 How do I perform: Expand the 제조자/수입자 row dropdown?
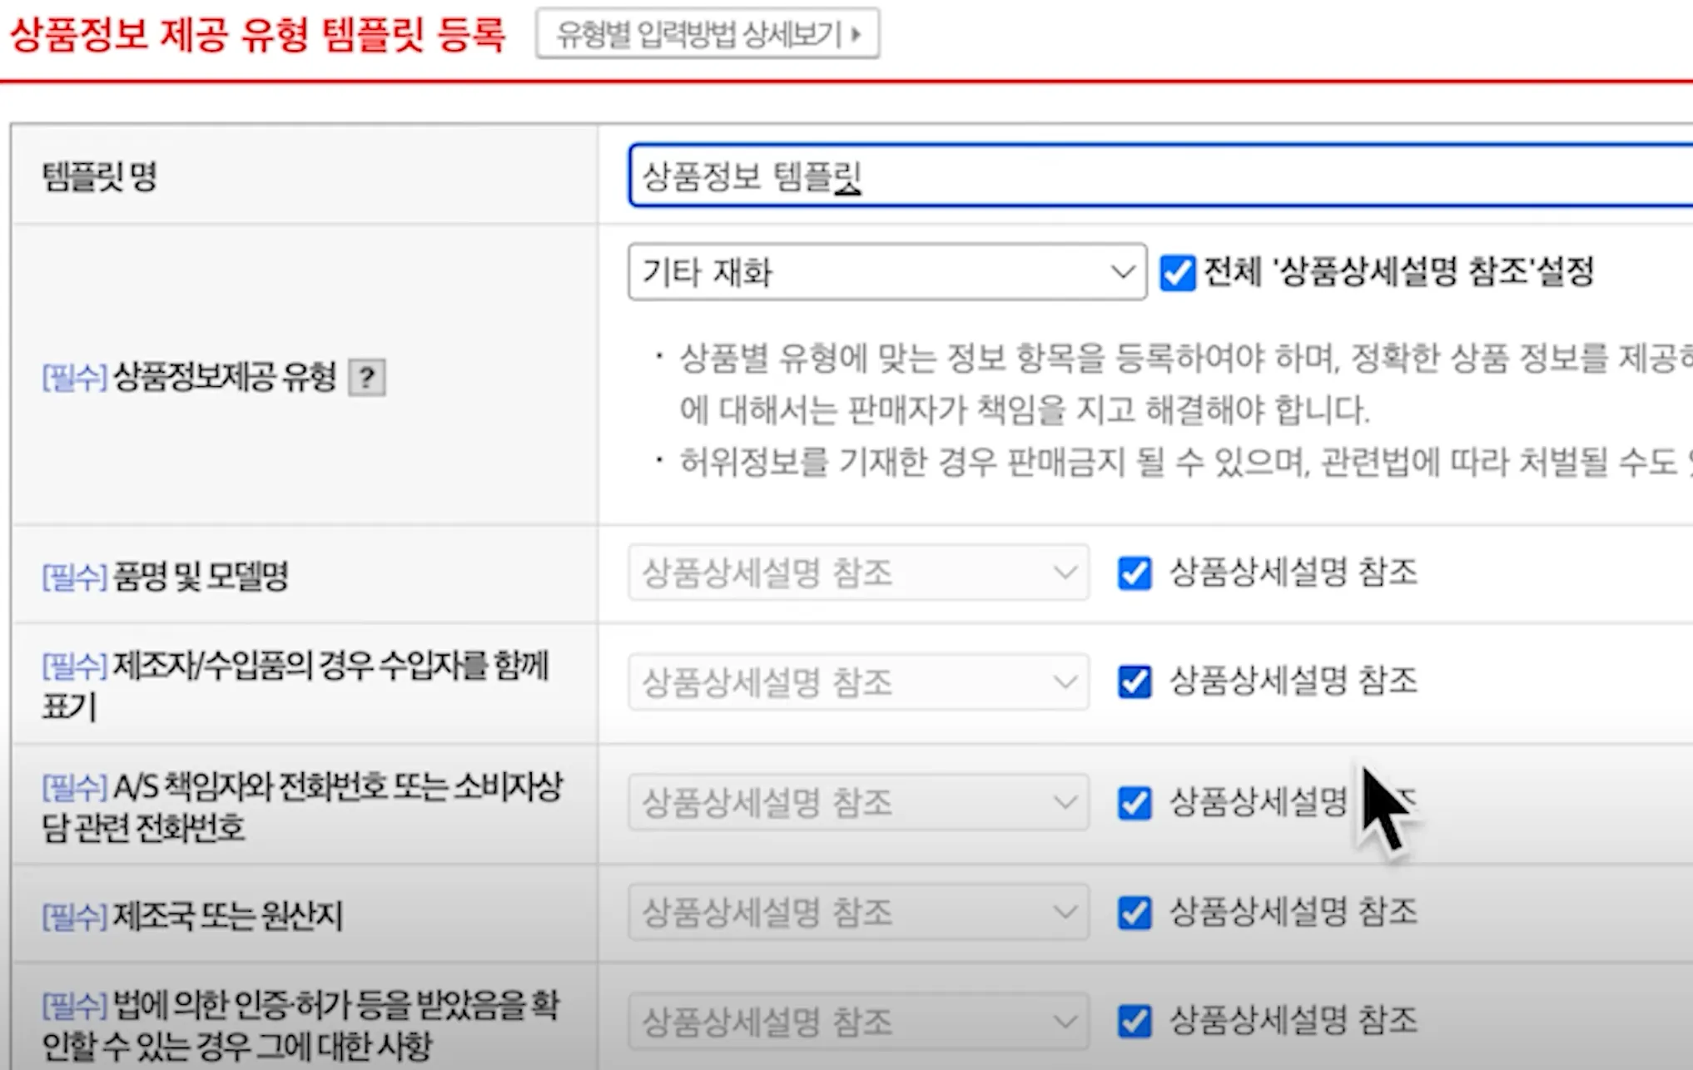pyautogui.click(x=857, y=682)
